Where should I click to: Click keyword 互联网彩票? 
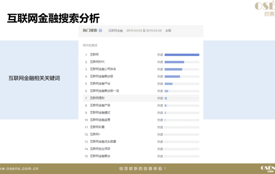point(97,127)
